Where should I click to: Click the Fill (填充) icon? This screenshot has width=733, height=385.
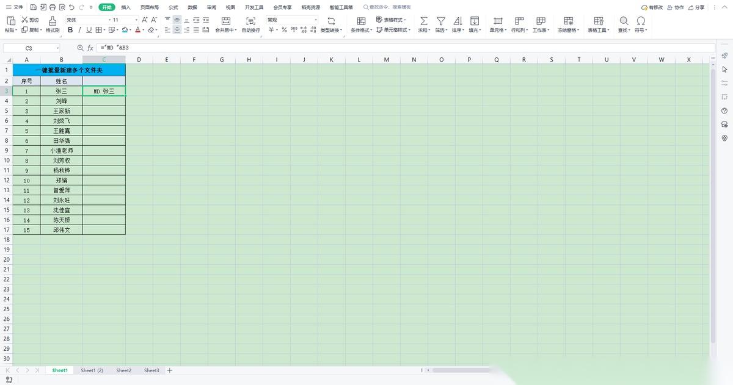point(475,21)
